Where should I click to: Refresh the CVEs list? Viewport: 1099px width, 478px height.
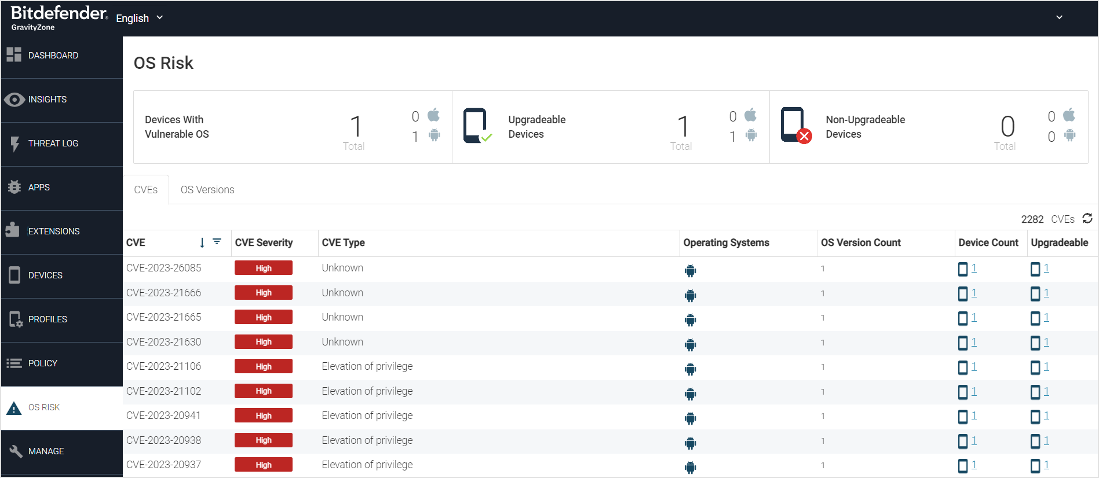pos(1087,218)
